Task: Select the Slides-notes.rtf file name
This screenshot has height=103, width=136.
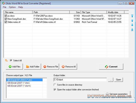Action: click(14, 22)
